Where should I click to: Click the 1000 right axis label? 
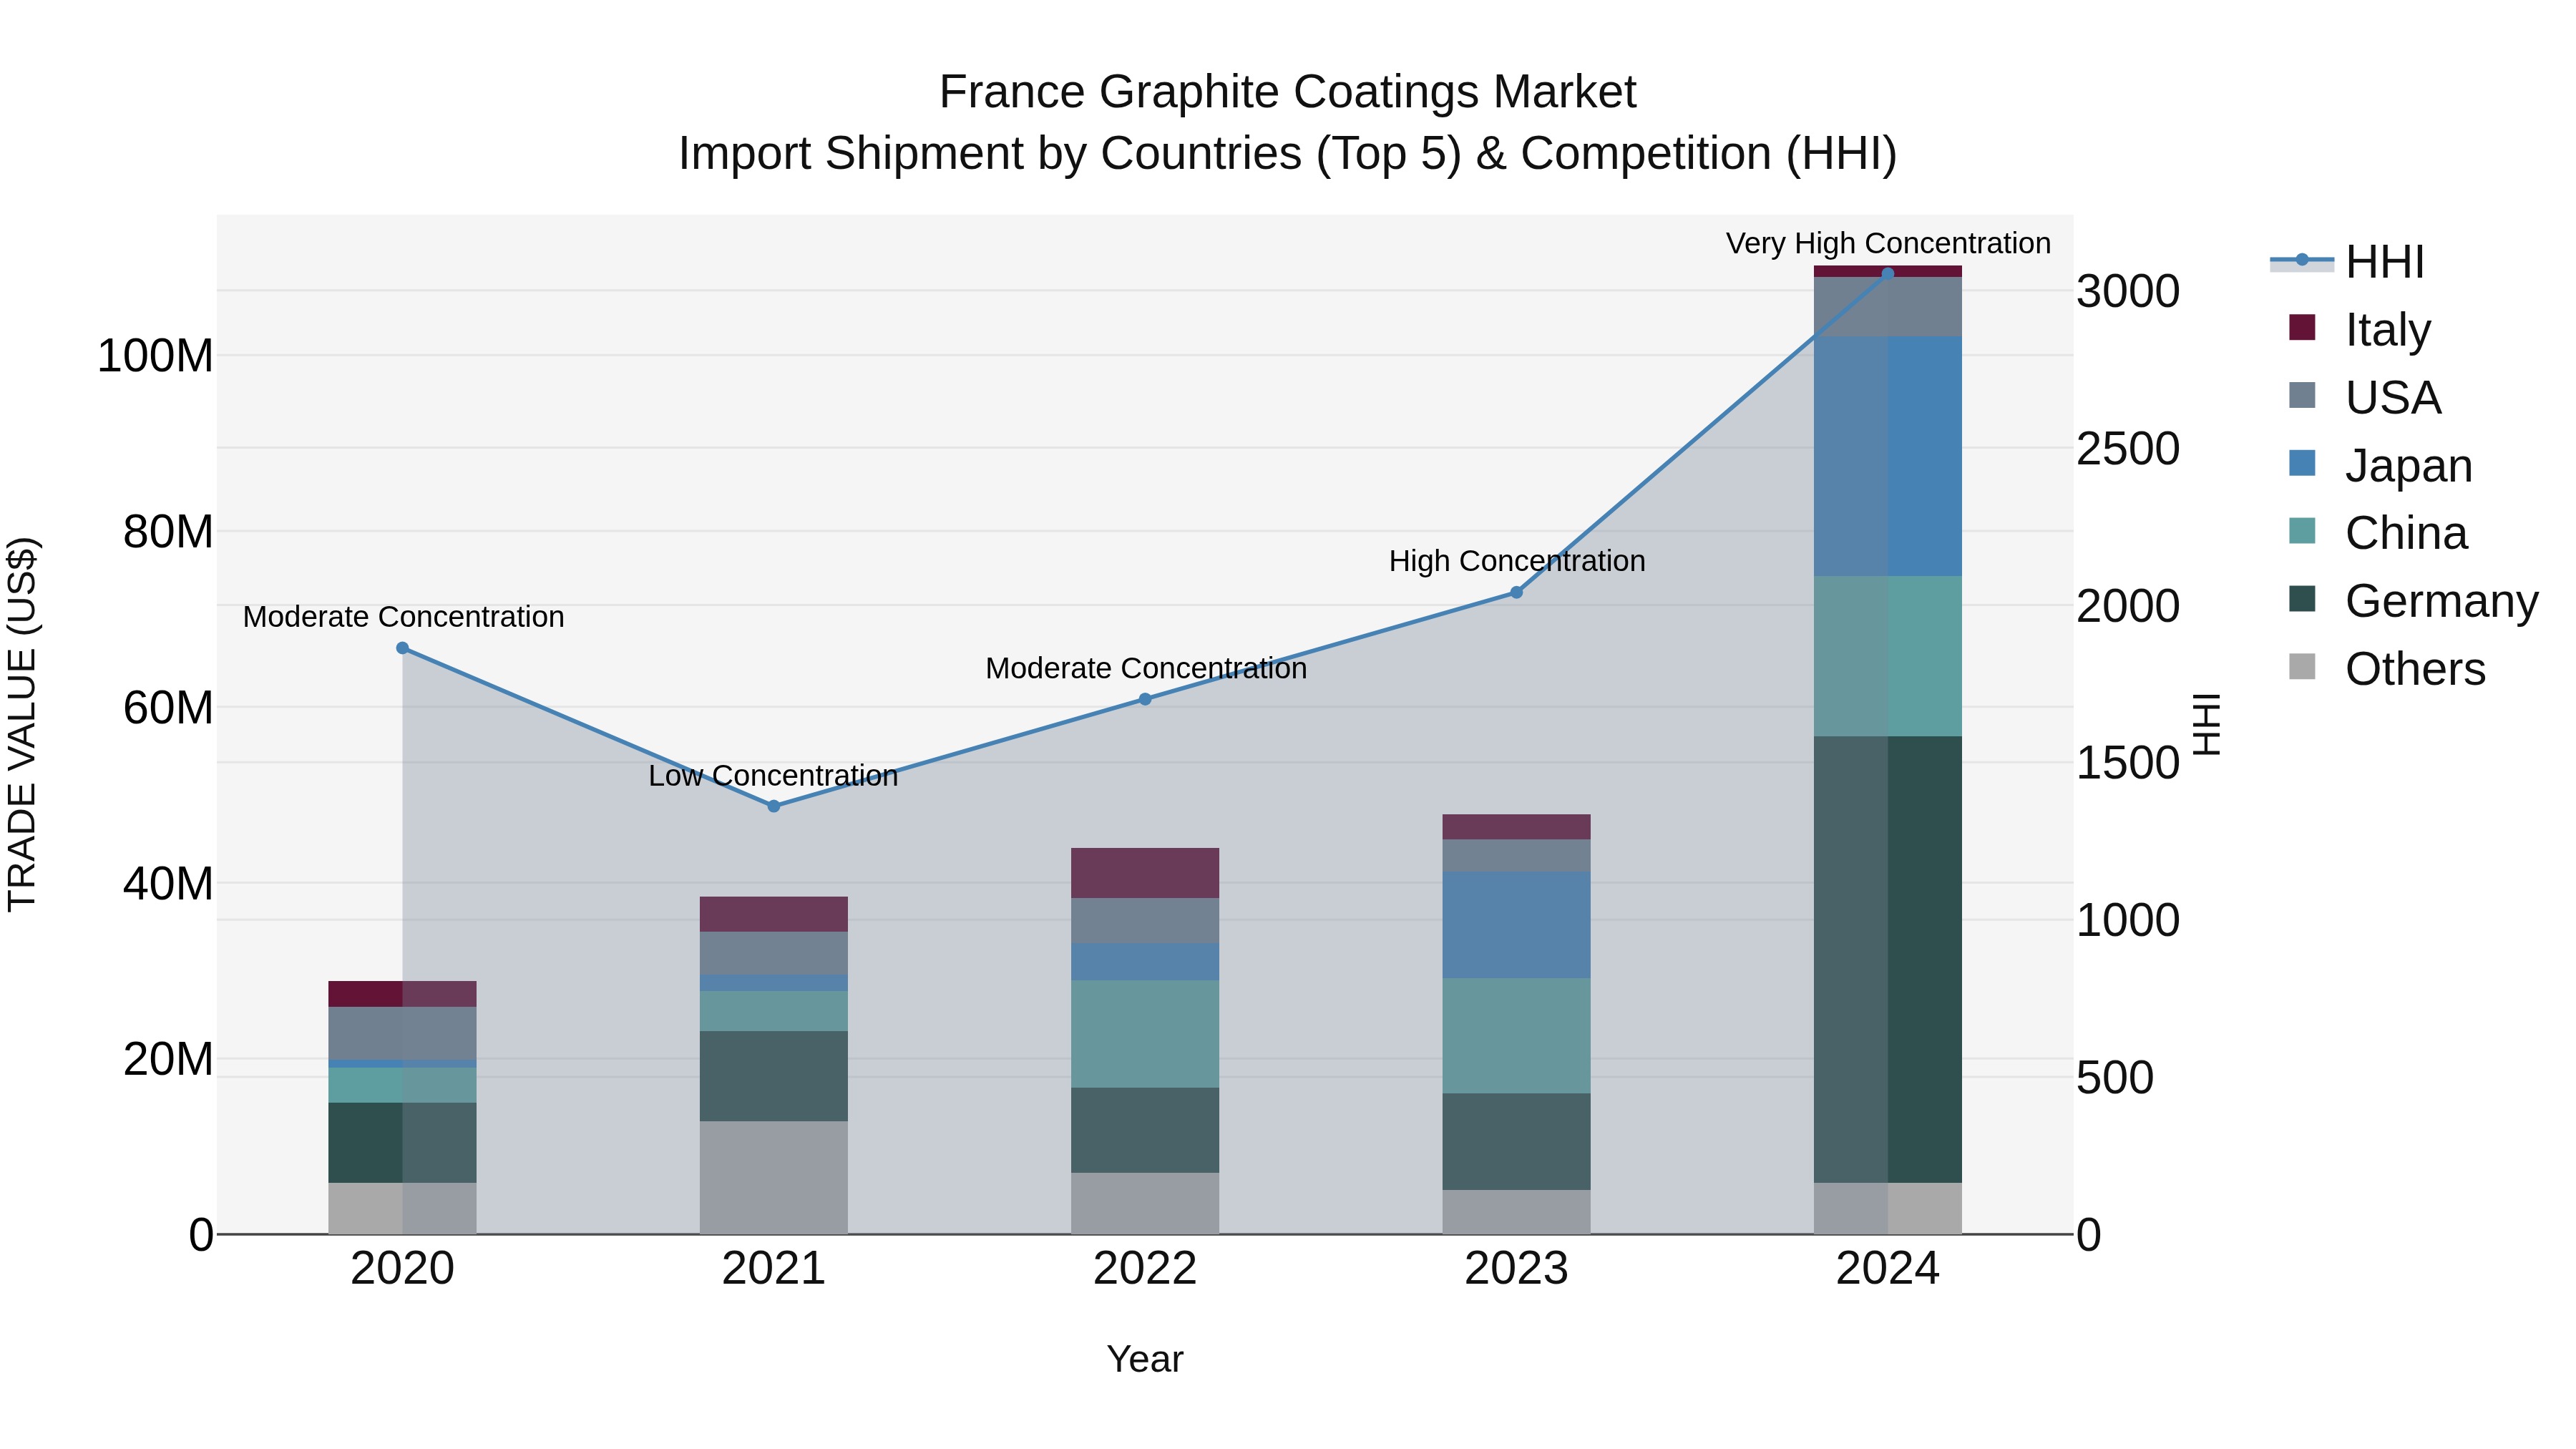2128,920
